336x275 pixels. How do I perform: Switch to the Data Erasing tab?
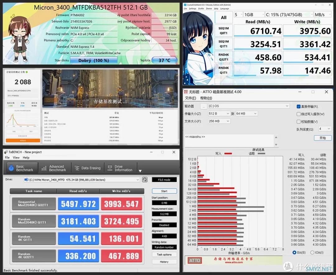pos(87,168)
